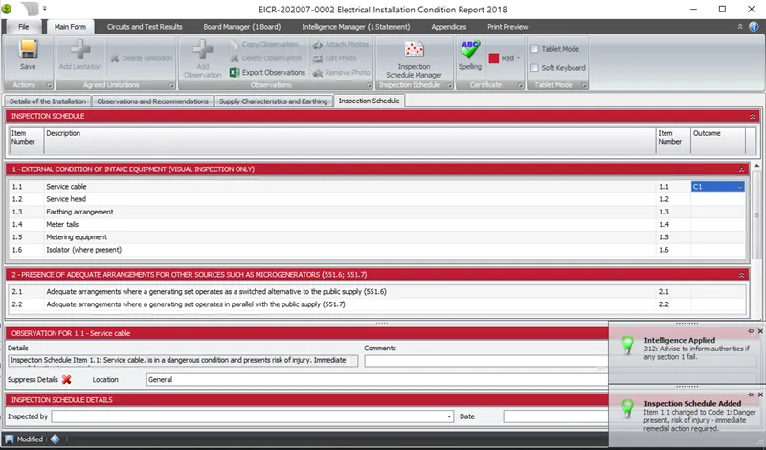Click Delete Observation in ribbon
Viewport: 766px width, 450px height.
pos(266,58)
